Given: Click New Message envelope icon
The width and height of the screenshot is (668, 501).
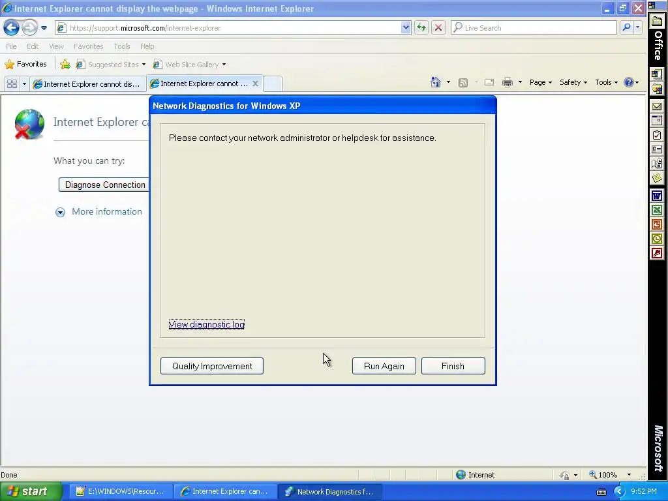Looking at the screenshot, I should 657,106.
